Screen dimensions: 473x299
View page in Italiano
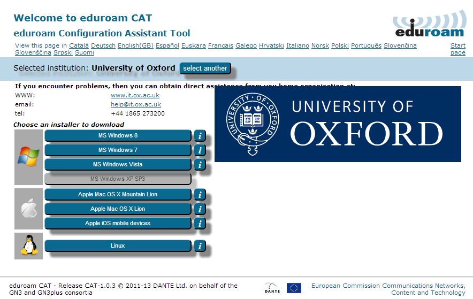coord(297,45)
